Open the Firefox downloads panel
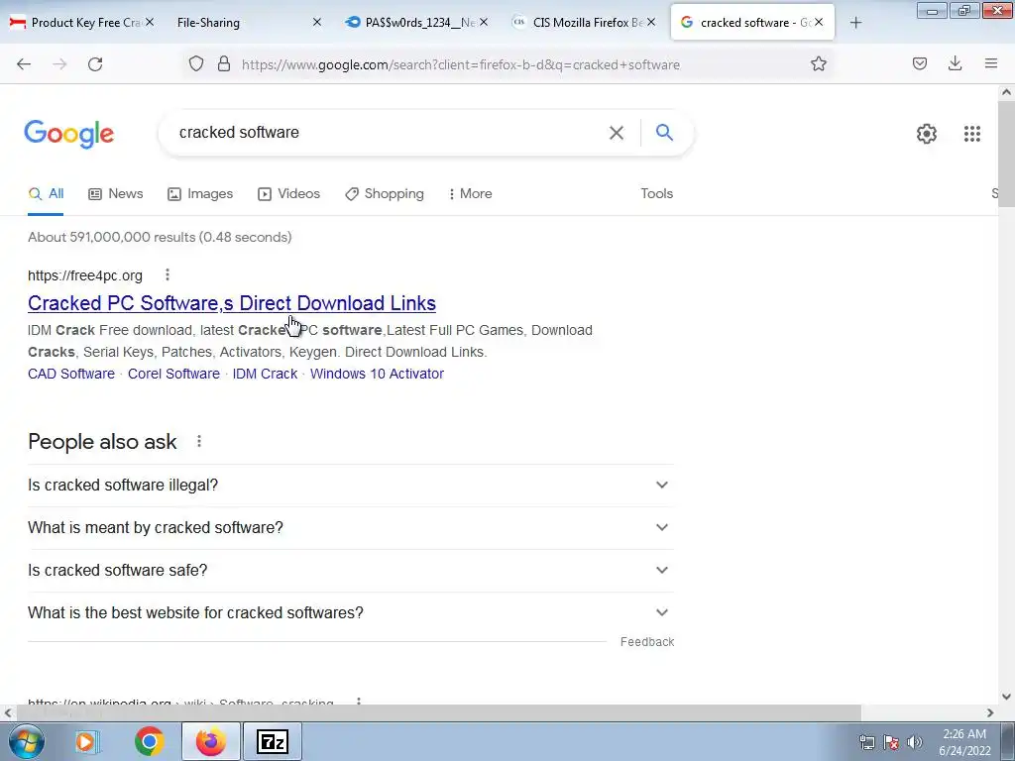Screen dimensions: 1015x761 pos(955,64)
